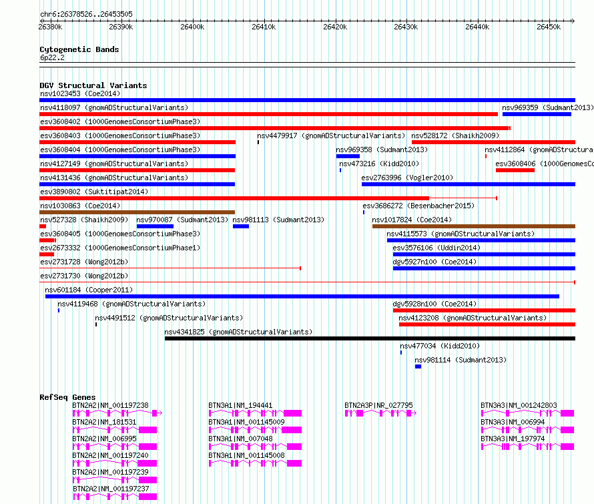Open nsv4112864 gnomAD variant label
The width and height of the screenshot is (594, 504).
pos(539,150)
